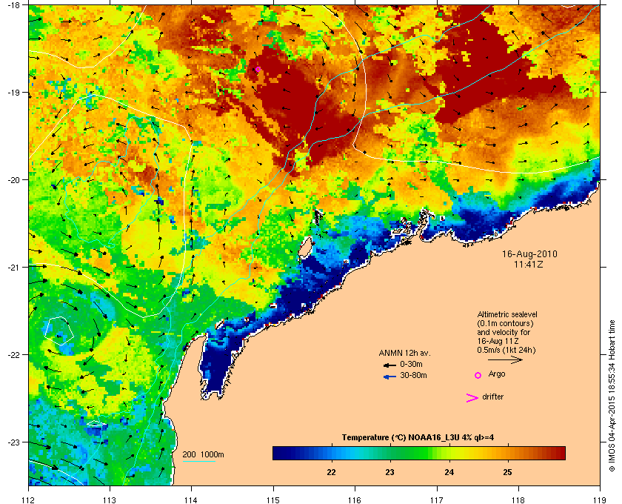Click the longitude axis label 118

pyautogui.click(x=518, y=500)
